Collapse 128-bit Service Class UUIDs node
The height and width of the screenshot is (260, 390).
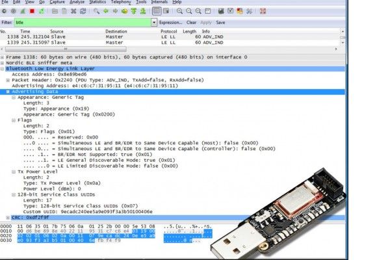[x=14, y=194]
